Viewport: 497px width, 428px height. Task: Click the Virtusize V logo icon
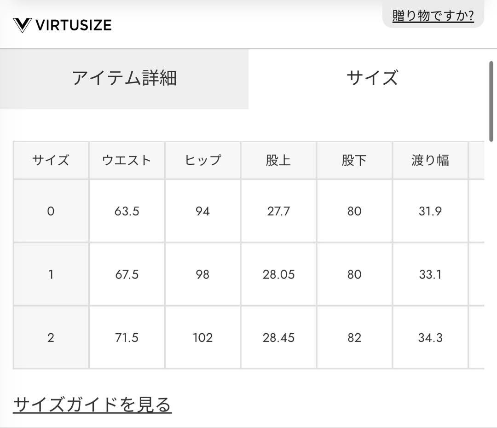click(22, 25)
